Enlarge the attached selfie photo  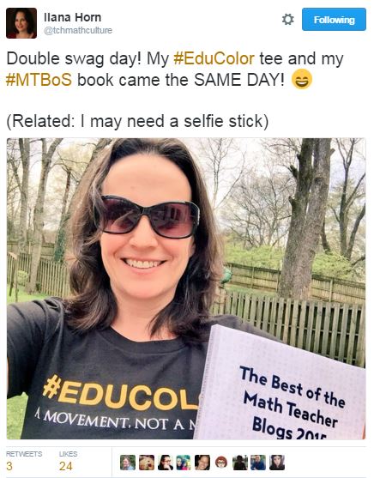pos(186,288)
